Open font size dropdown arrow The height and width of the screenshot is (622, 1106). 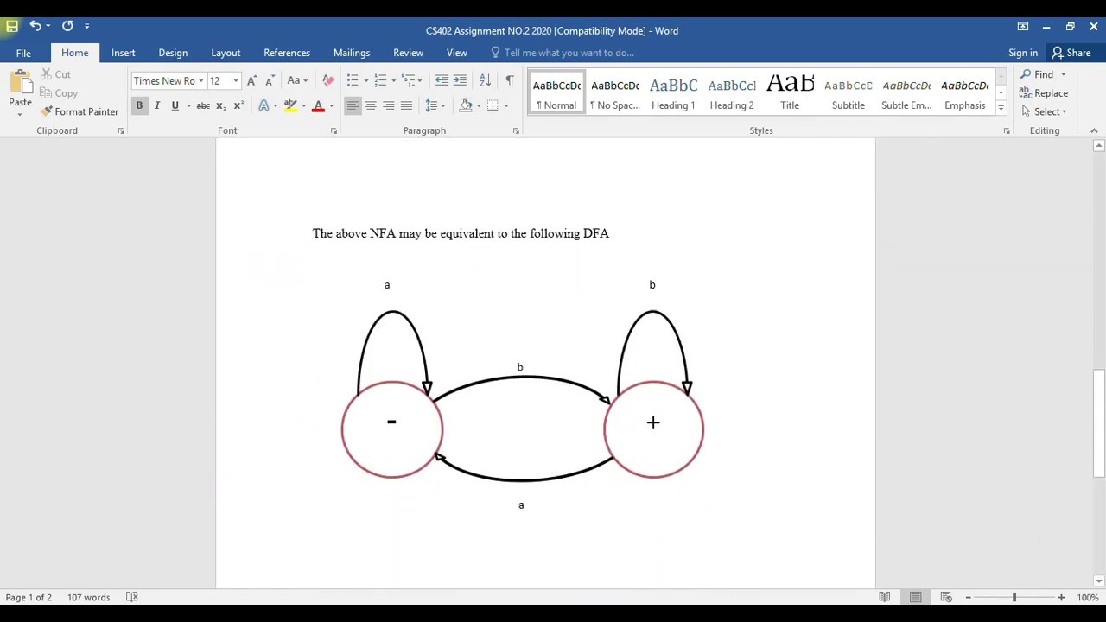235,81
